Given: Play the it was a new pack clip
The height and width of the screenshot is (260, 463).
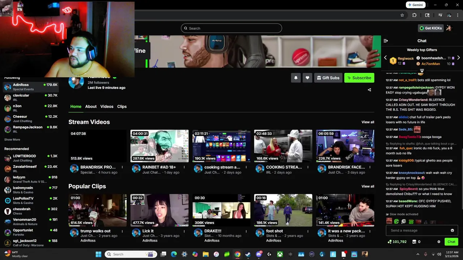Looking at the screenshot, I should click(x=345, y=210).
